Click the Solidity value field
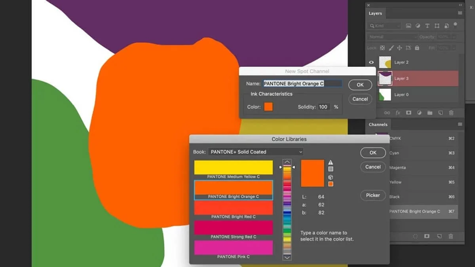Screen dimensions: 475x267 click(x=324, y=107)
